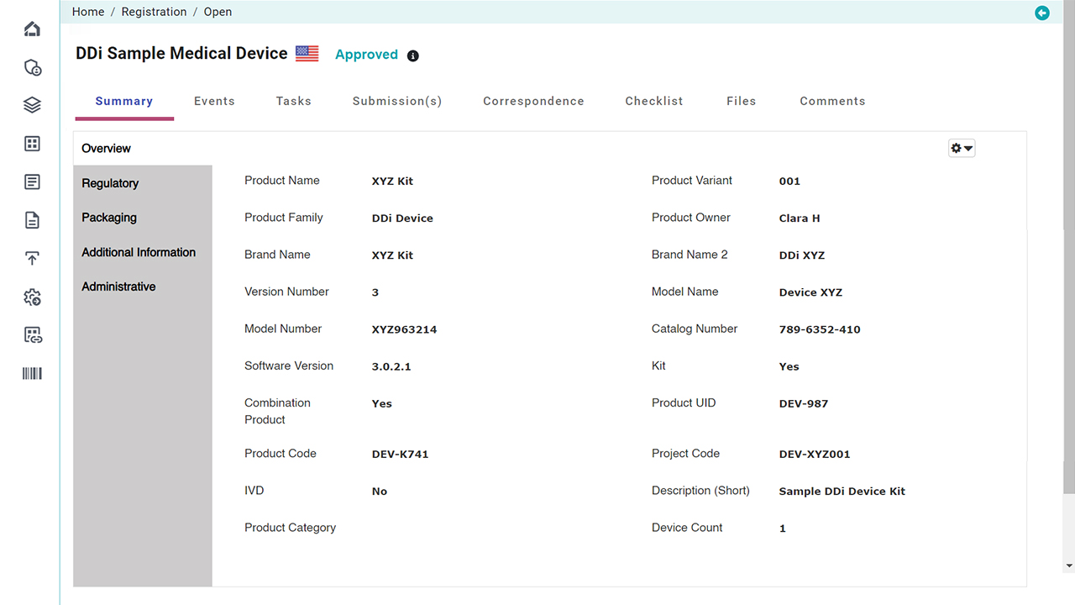Open the stacked layers sidebar icon
The width and height of the screenshot is (1075, 605).
[32, 105]
